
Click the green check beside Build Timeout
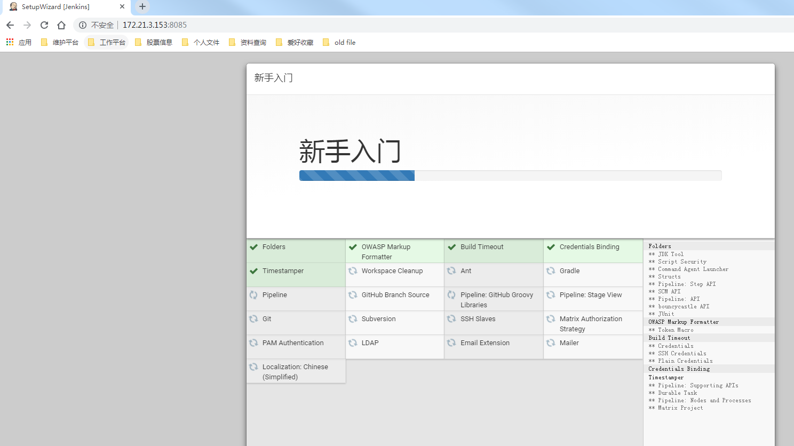(x=452, y=247)
